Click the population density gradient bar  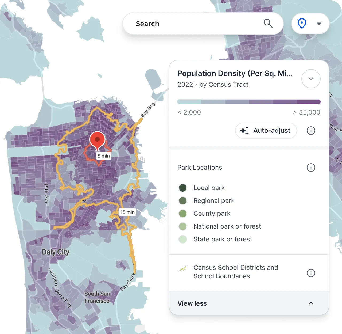click(248, 102)
